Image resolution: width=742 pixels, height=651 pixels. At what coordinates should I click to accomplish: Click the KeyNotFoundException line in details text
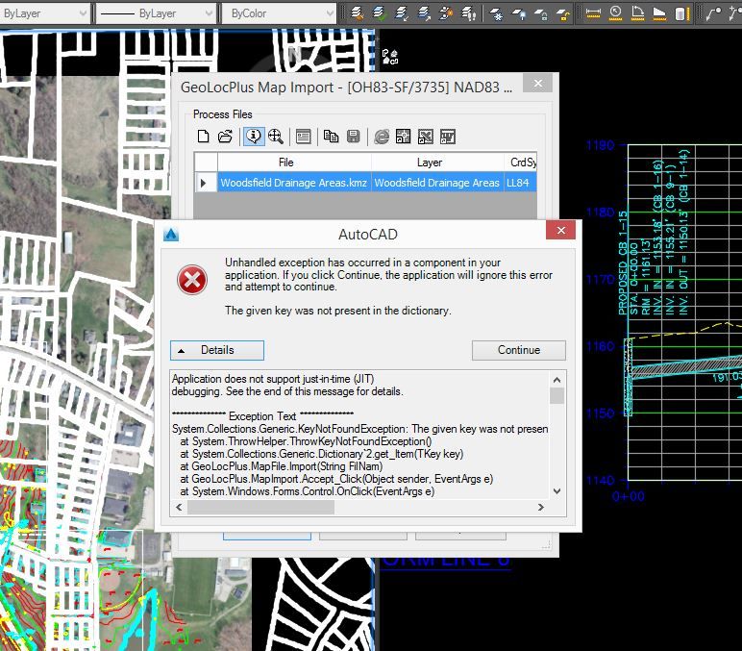tap(360, 429)
